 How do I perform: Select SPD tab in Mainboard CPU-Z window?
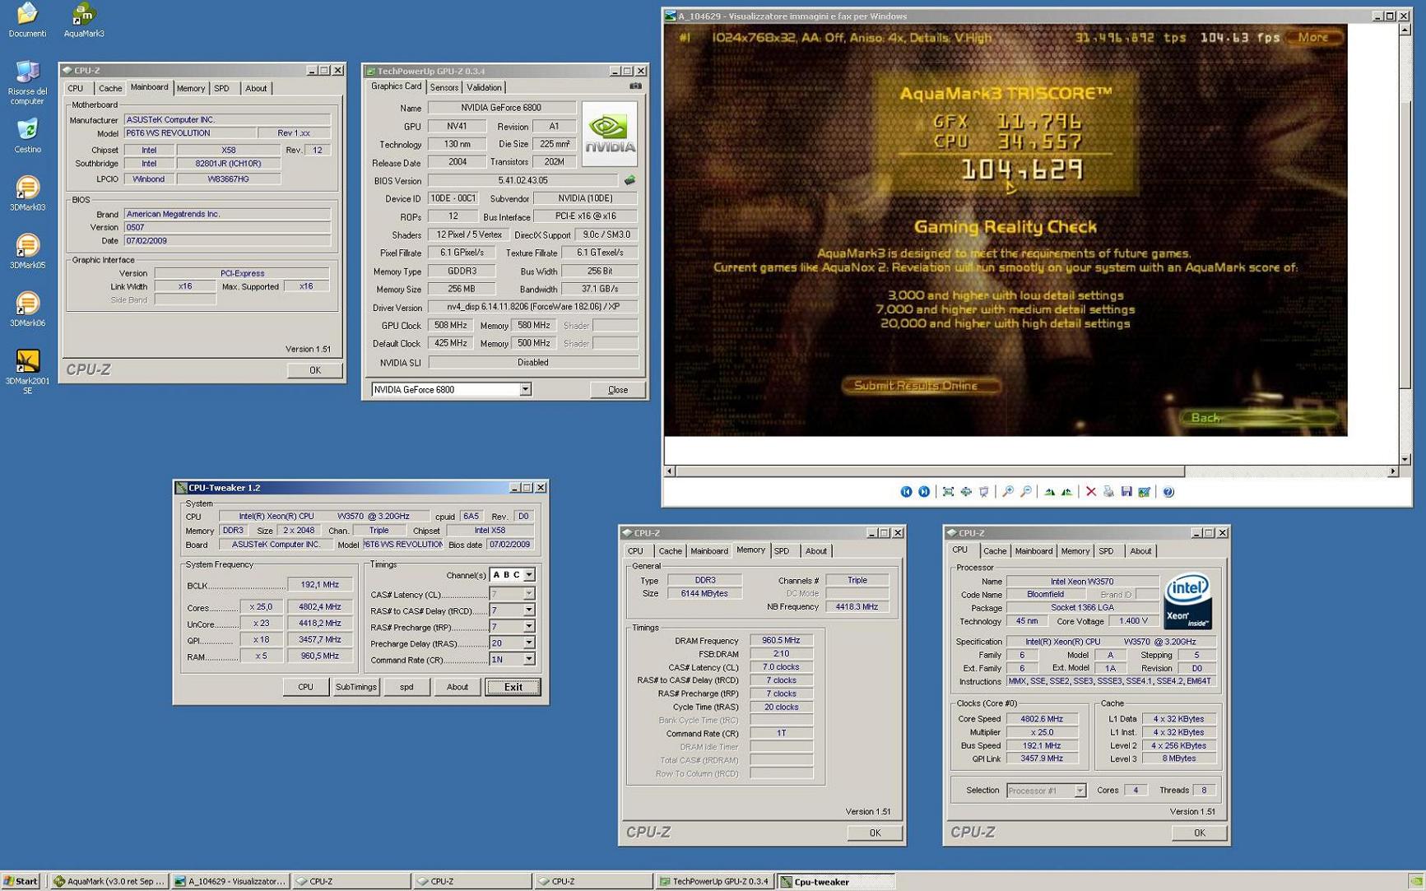(222, 88)
